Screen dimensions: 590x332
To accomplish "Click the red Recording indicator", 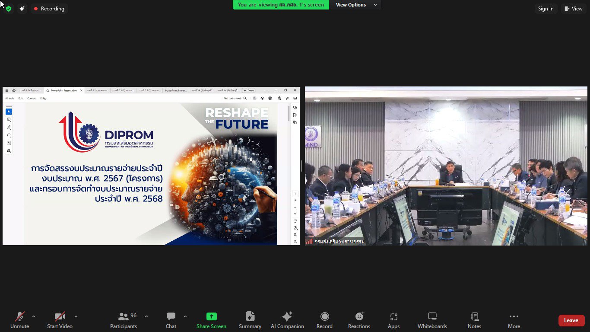I will coord(49,9).
